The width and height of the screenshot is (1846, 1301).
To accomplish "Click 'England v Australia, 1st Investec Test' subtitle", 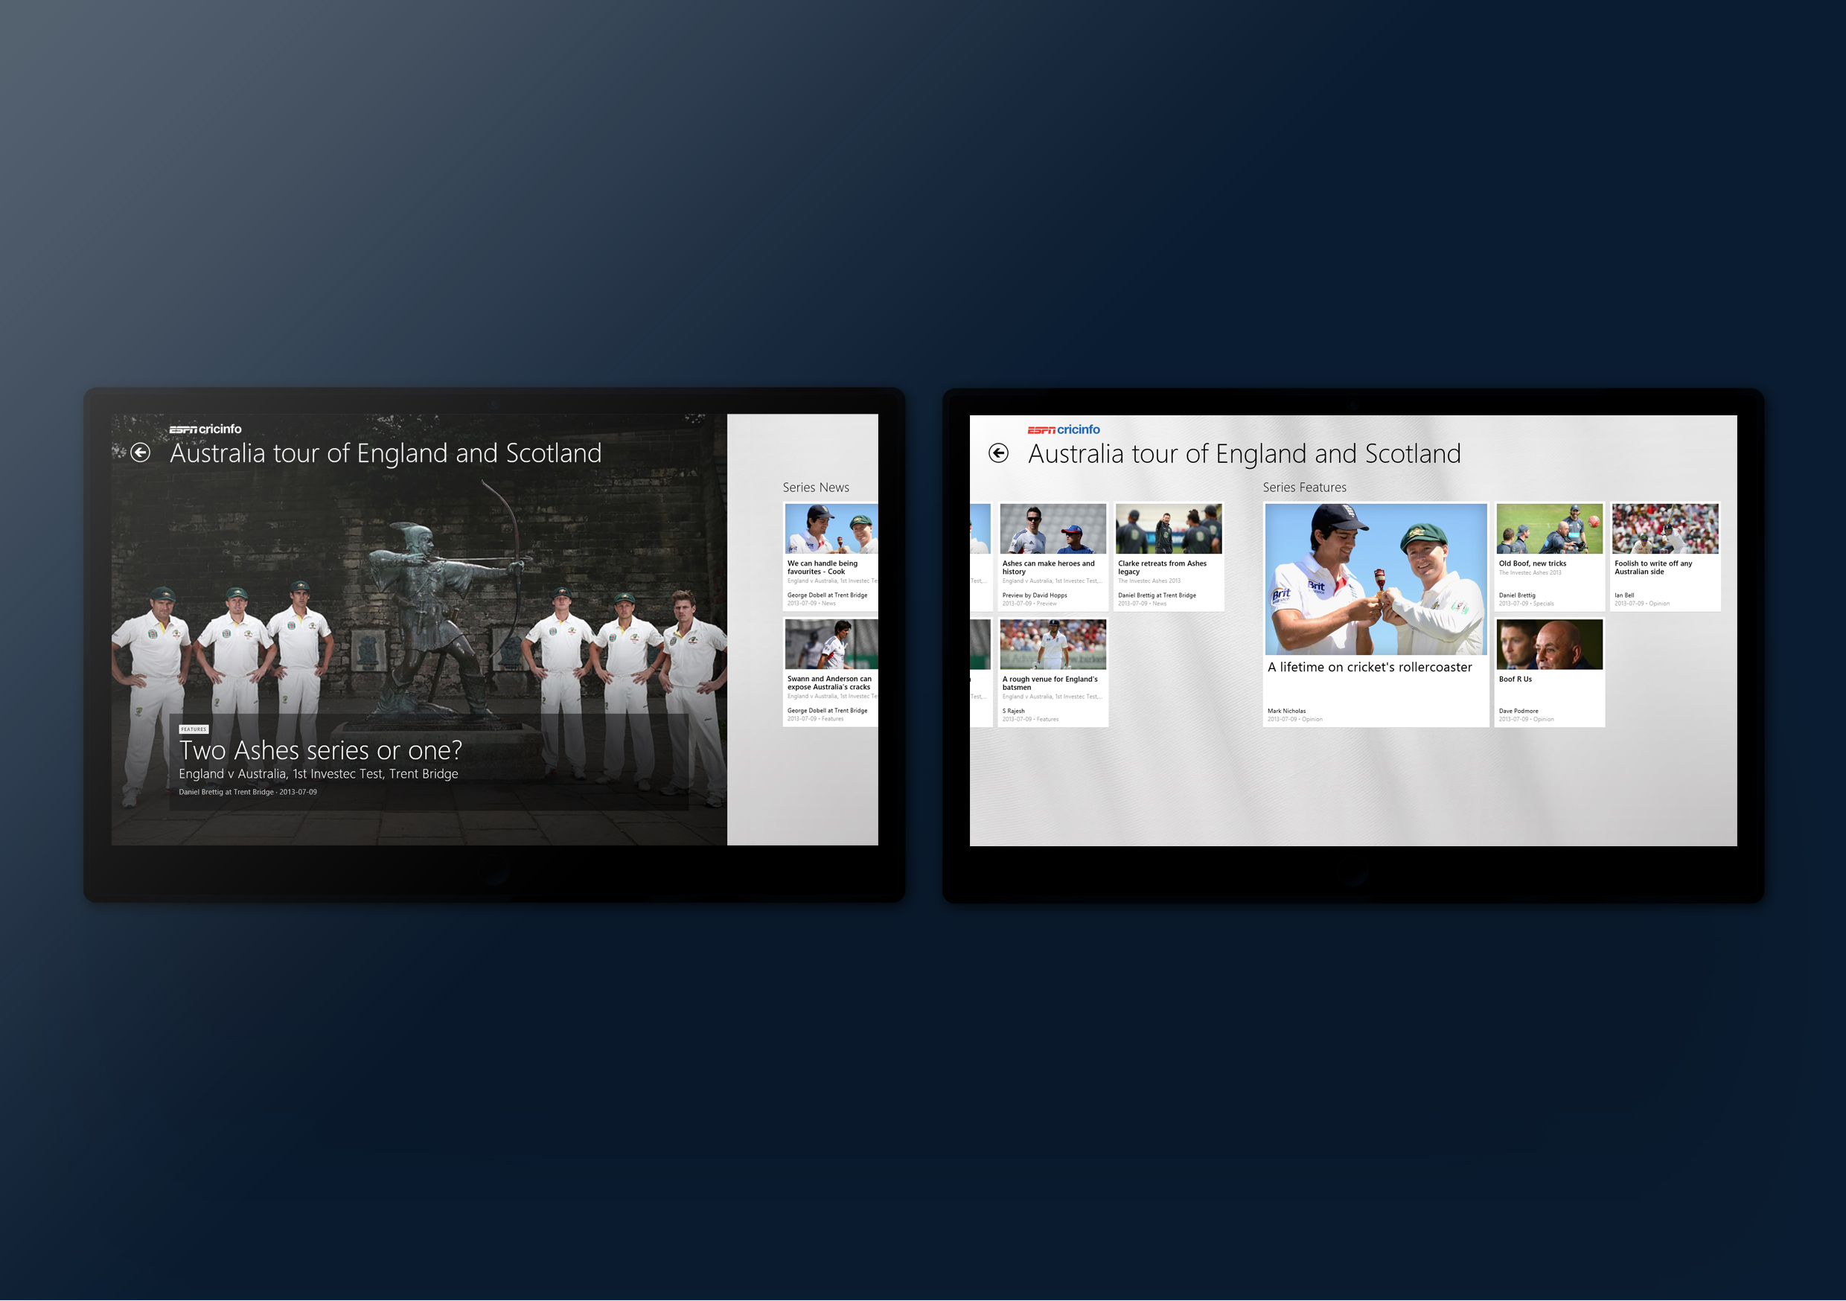I will tap(318, 773).
